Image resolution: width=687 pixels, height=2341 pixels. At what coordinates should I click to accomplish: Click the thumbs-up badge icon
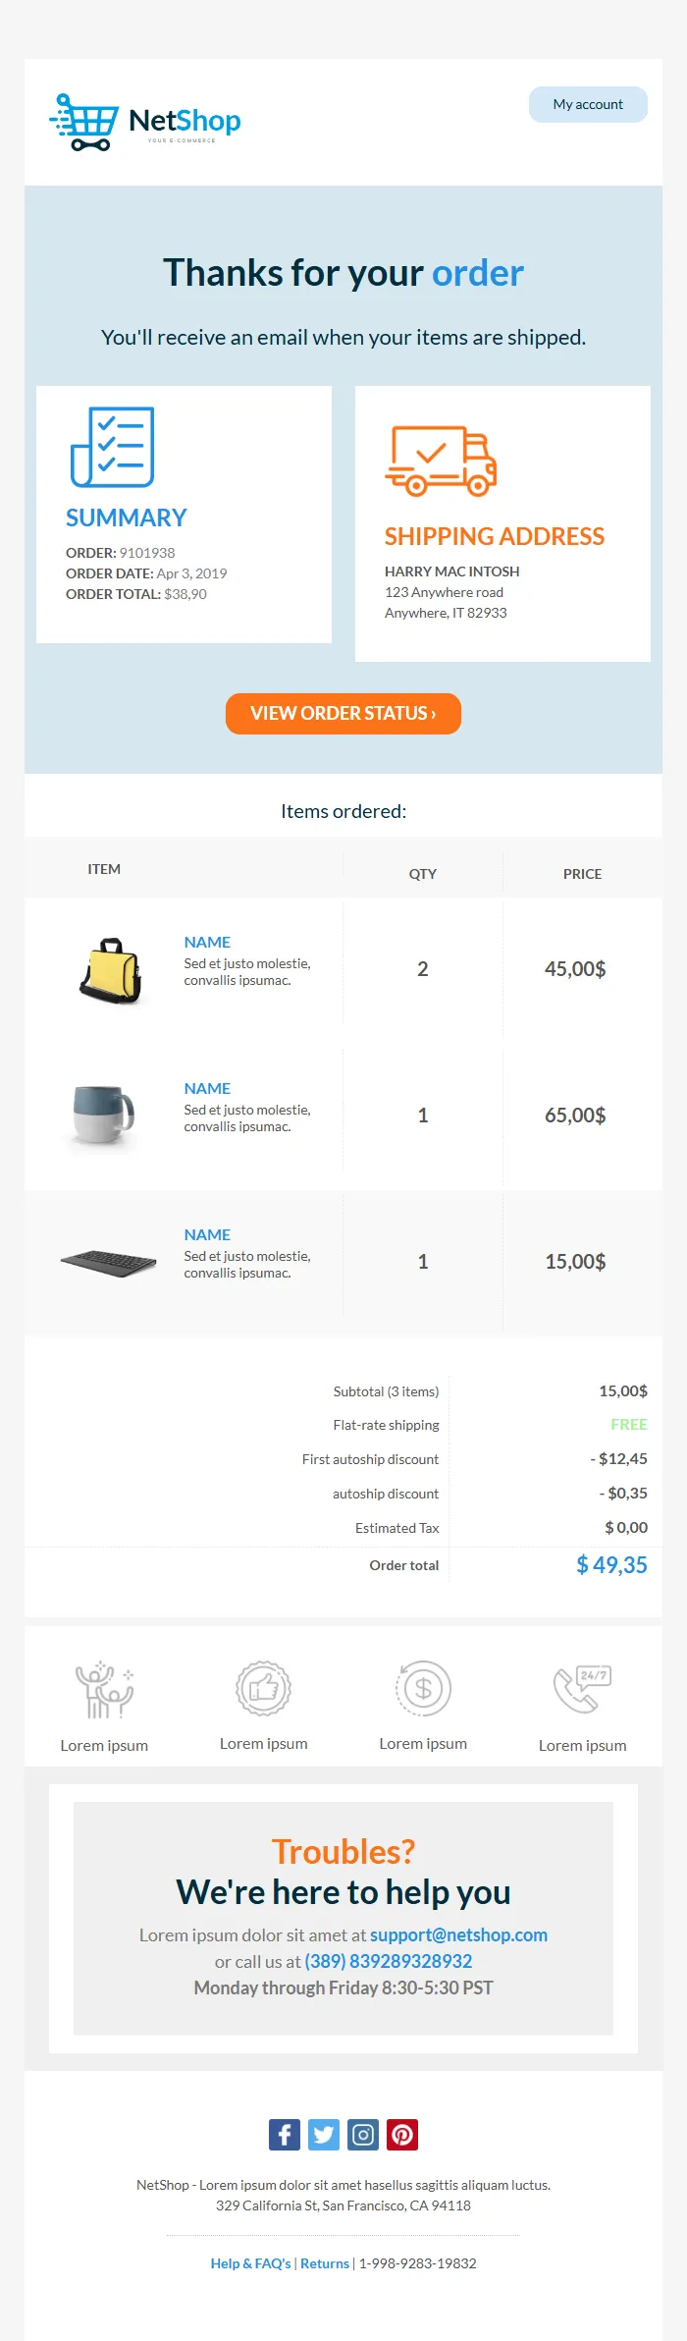tap(263, 1688)
